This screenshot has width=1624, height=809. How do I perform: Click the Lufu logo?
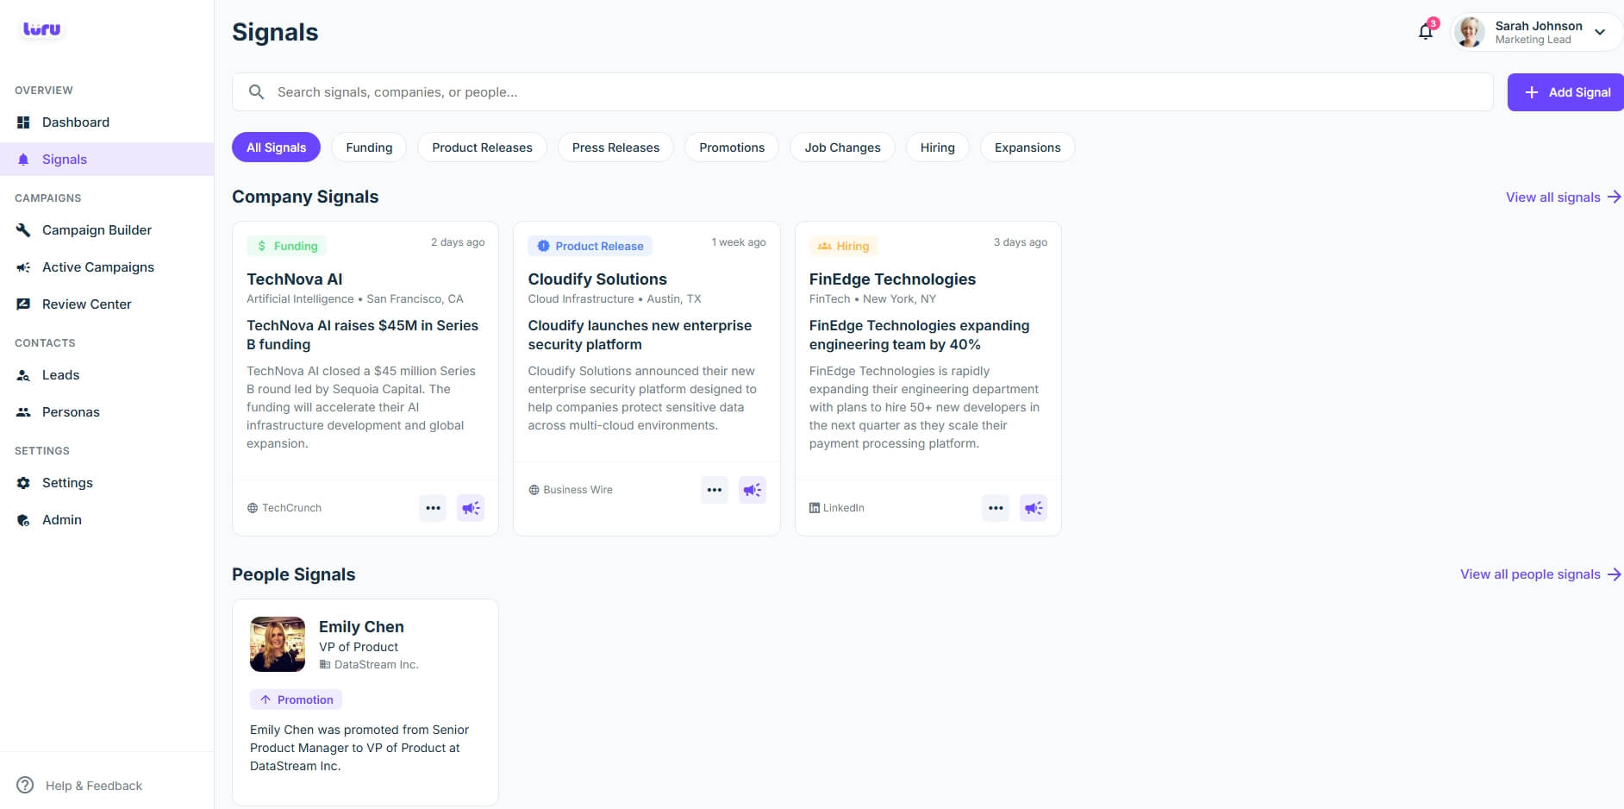(x=41, y=29)
